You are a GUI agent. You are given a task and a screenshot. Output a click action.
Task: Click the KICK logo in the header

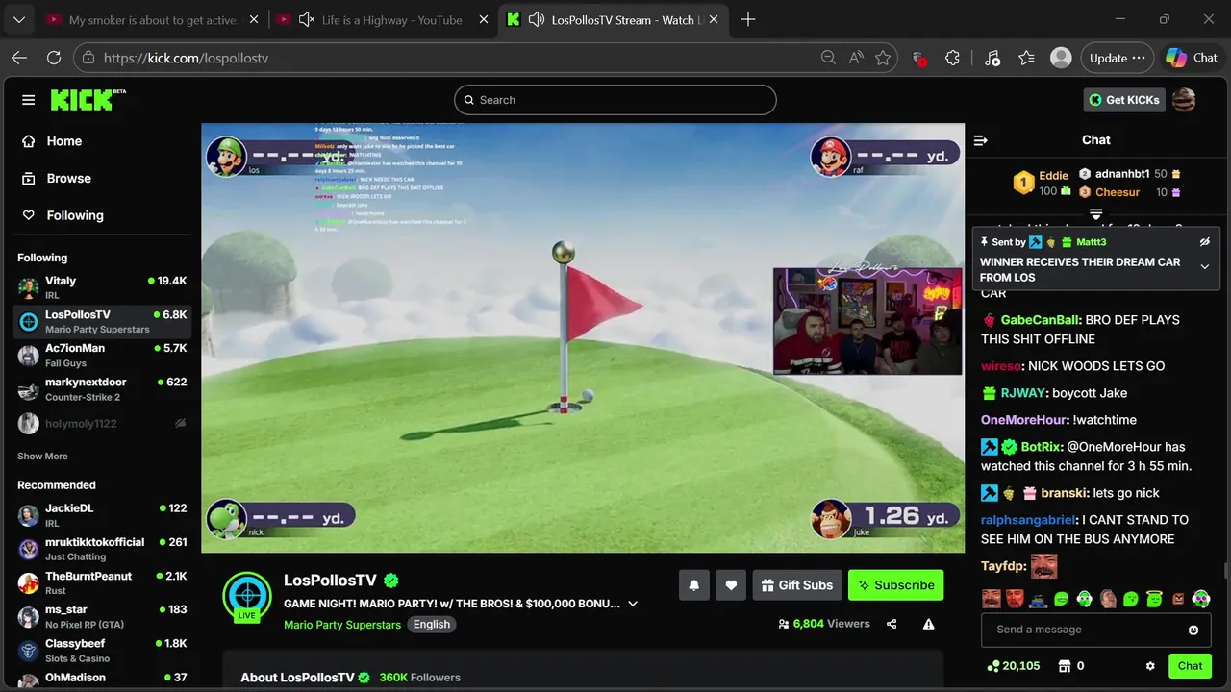click(88, 99)
